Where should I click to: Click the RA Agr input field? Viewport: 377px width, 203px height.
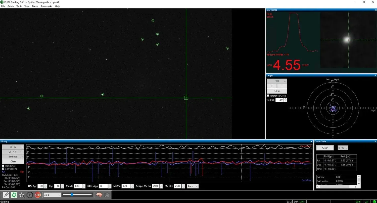click(x=40, y=186)
